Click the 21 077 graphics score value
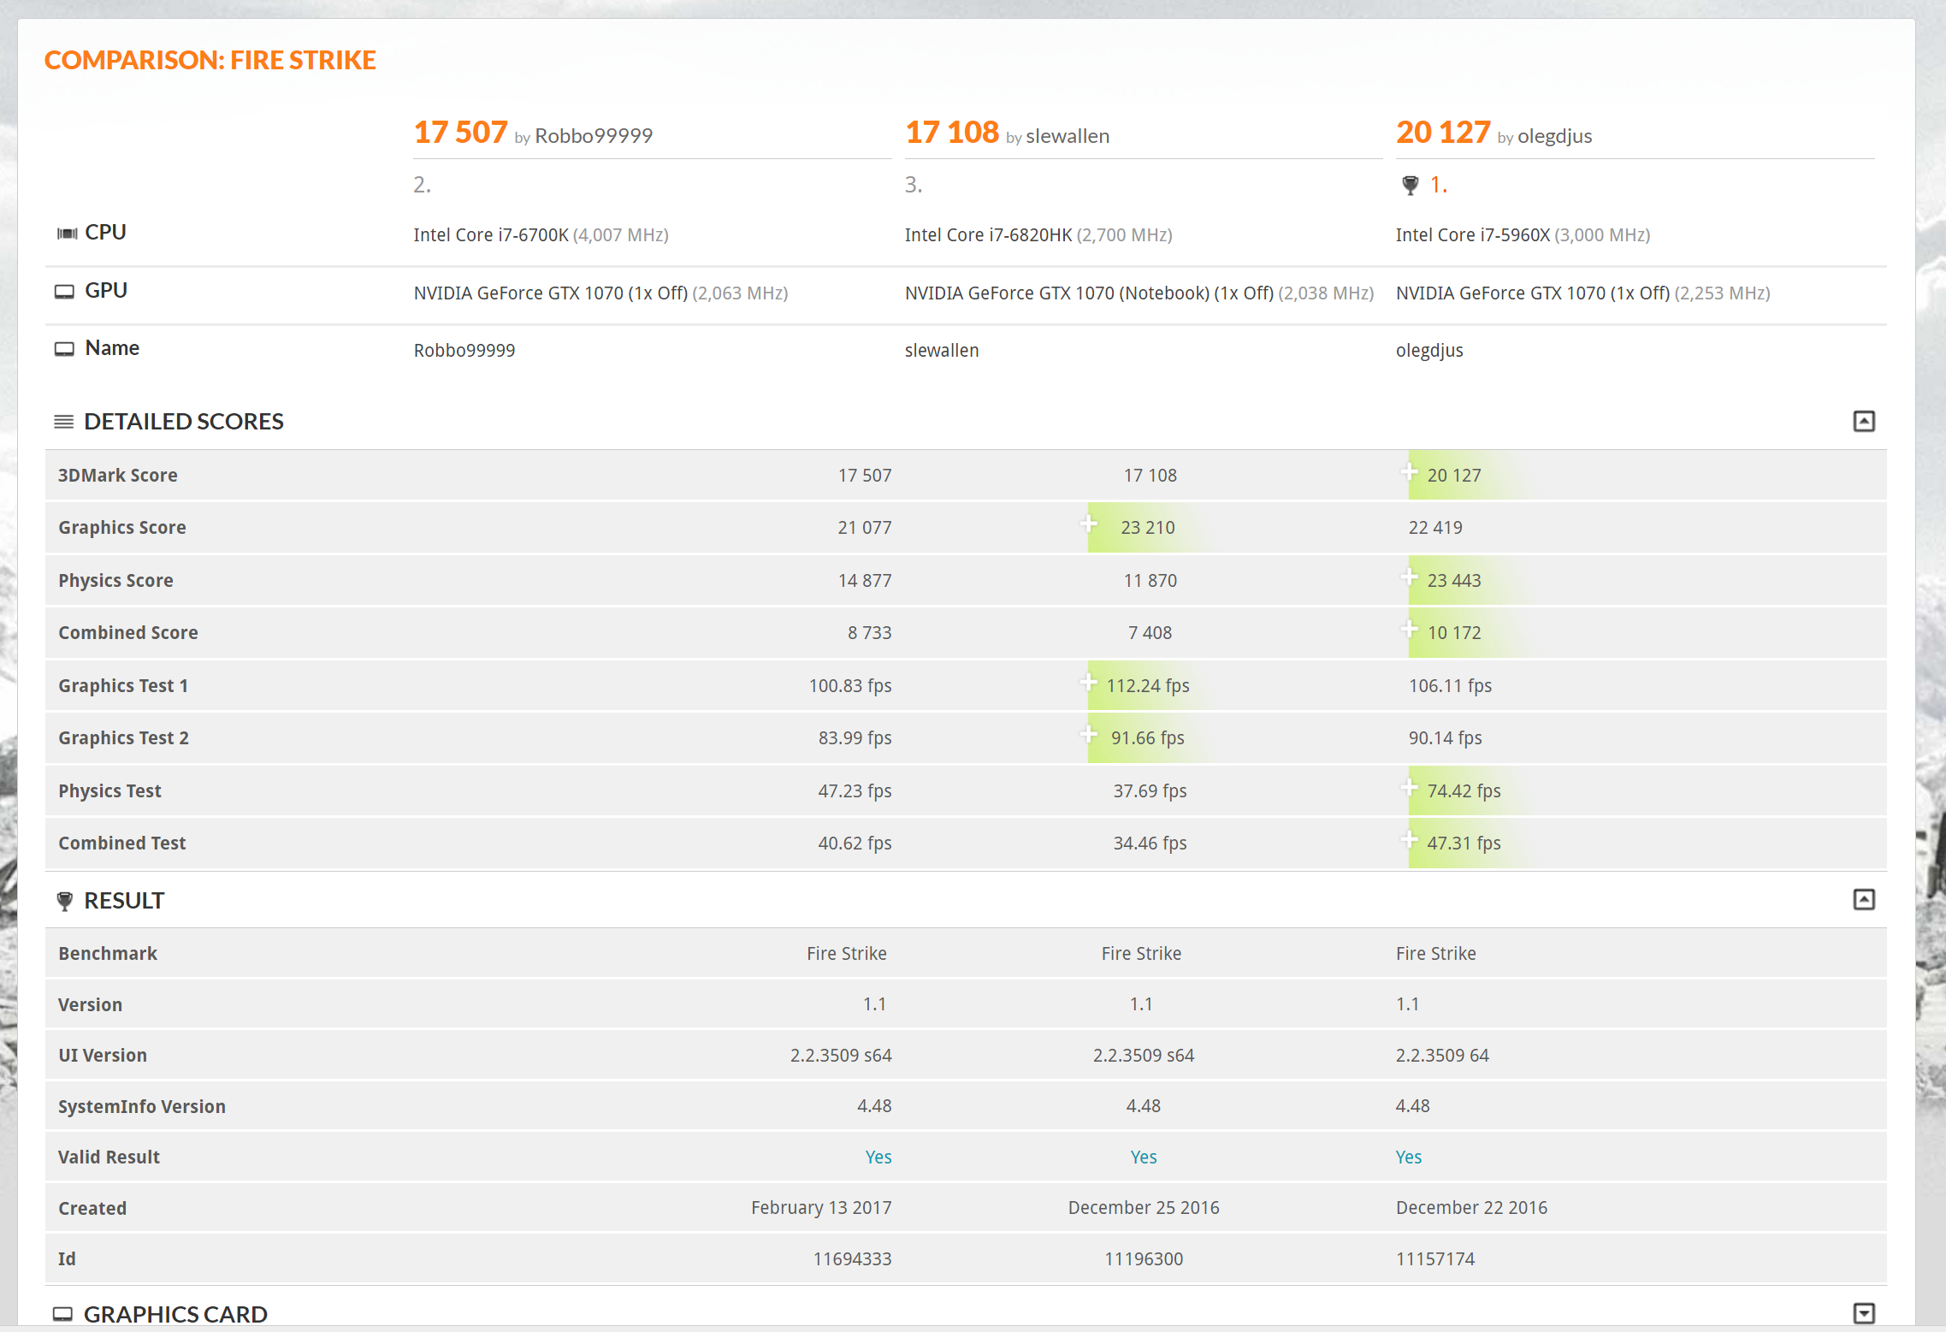 click(865, 528)
